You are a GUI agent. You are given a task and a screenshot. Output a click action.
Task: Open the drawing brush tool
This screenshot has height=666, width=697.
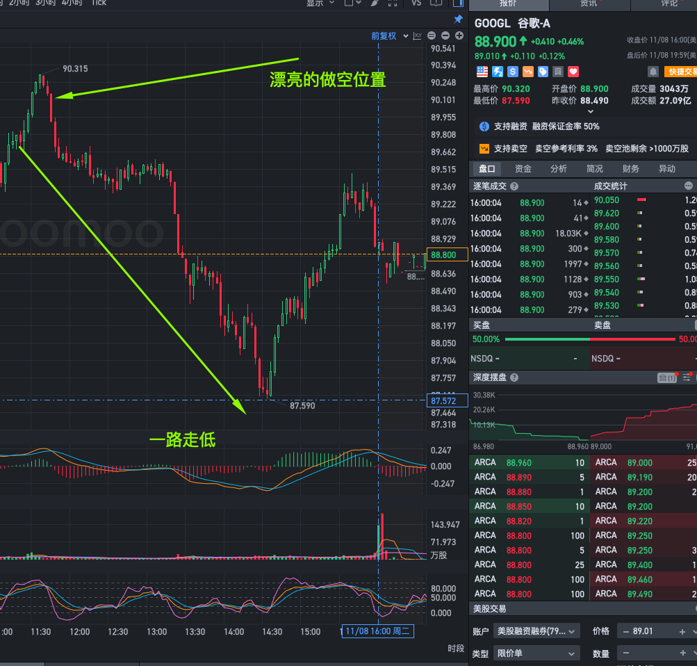click(375, 3)
